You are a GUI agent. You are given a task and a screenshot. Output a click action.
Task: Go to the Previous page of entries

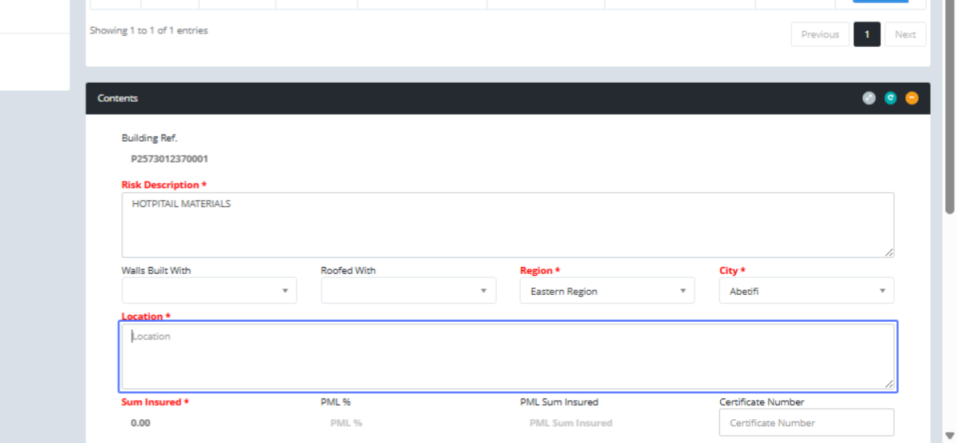pos(820,34)
